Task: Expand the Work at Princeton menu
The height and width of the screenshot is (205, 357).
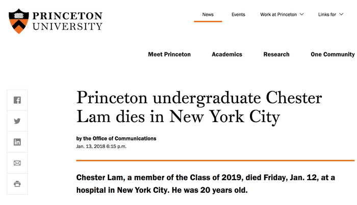Action: pyautogui.click(x=278, y=15)
